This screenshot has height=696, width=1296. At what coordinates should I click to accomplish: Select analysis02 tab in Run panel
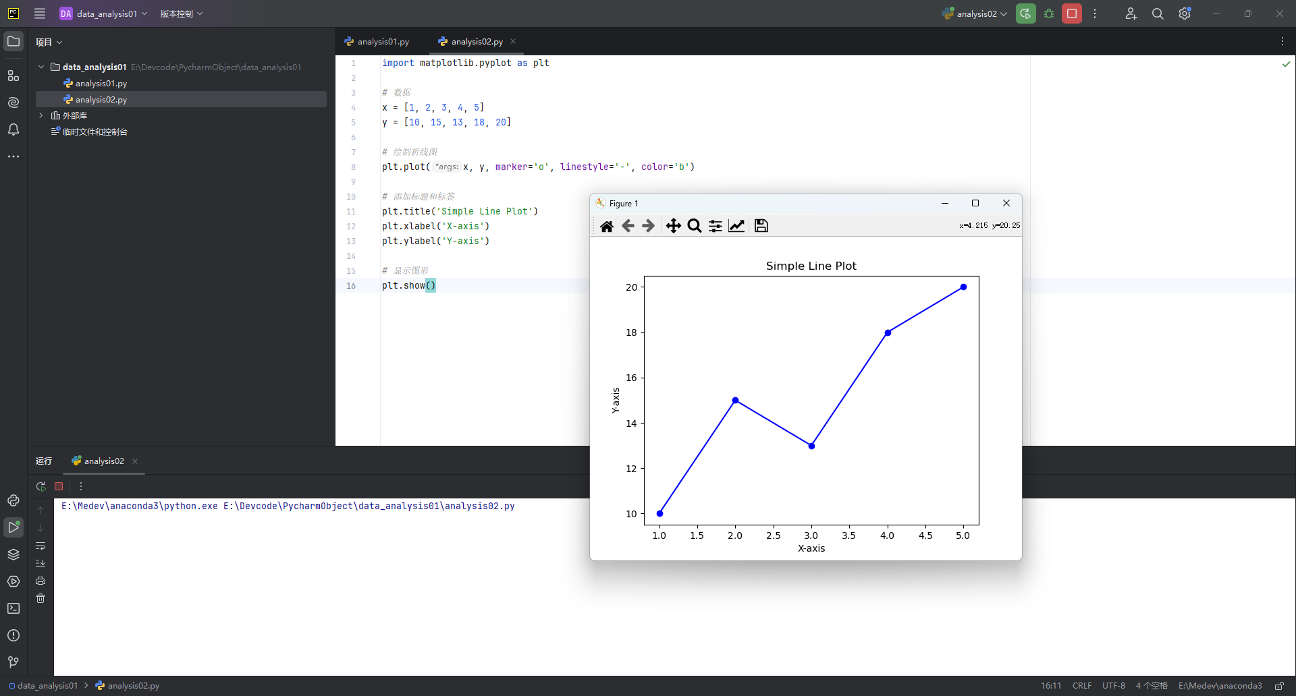[x=98, y=461]
